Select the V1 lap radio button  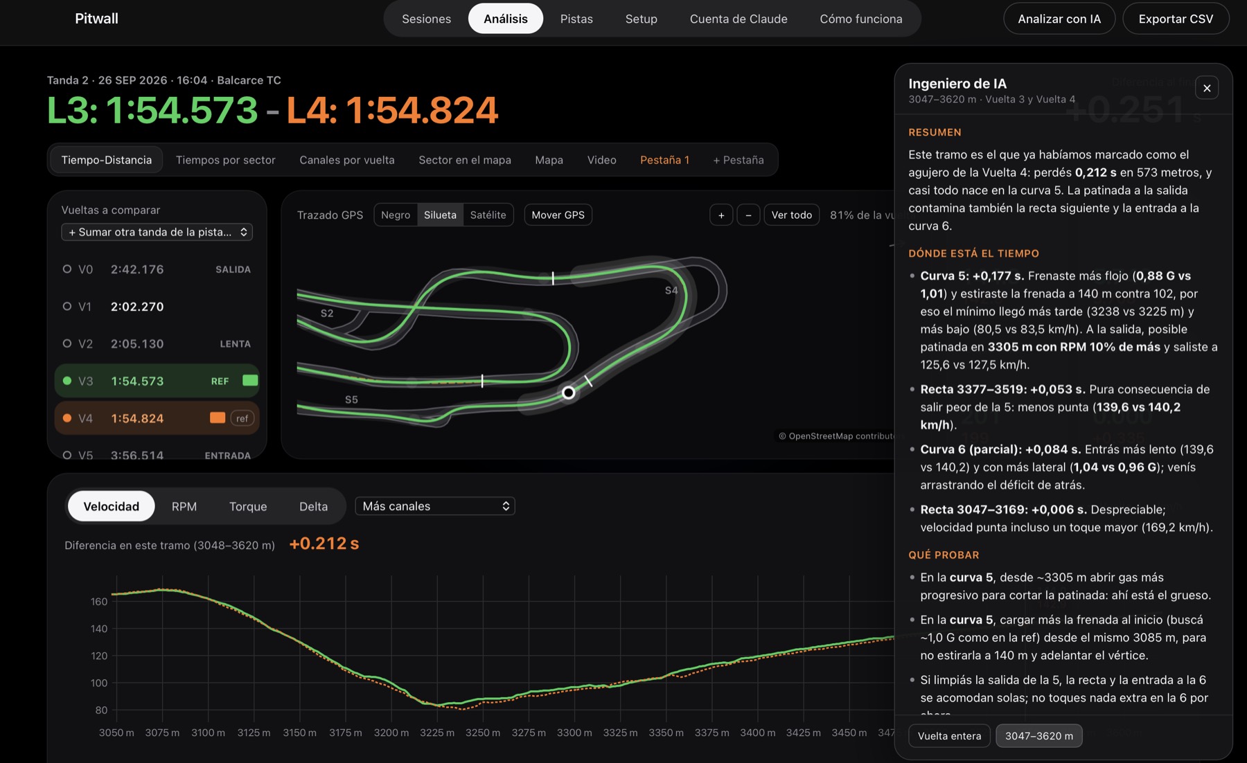point(67,306)
